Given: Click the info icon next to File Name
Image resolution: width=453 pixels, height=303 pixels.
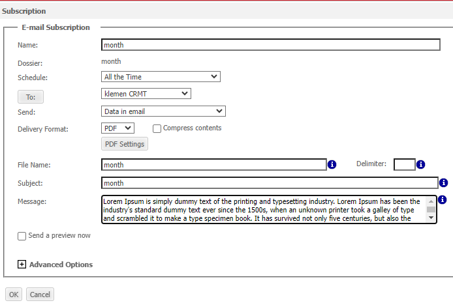Looking at the screenshot, I should [x=332, y=165].
